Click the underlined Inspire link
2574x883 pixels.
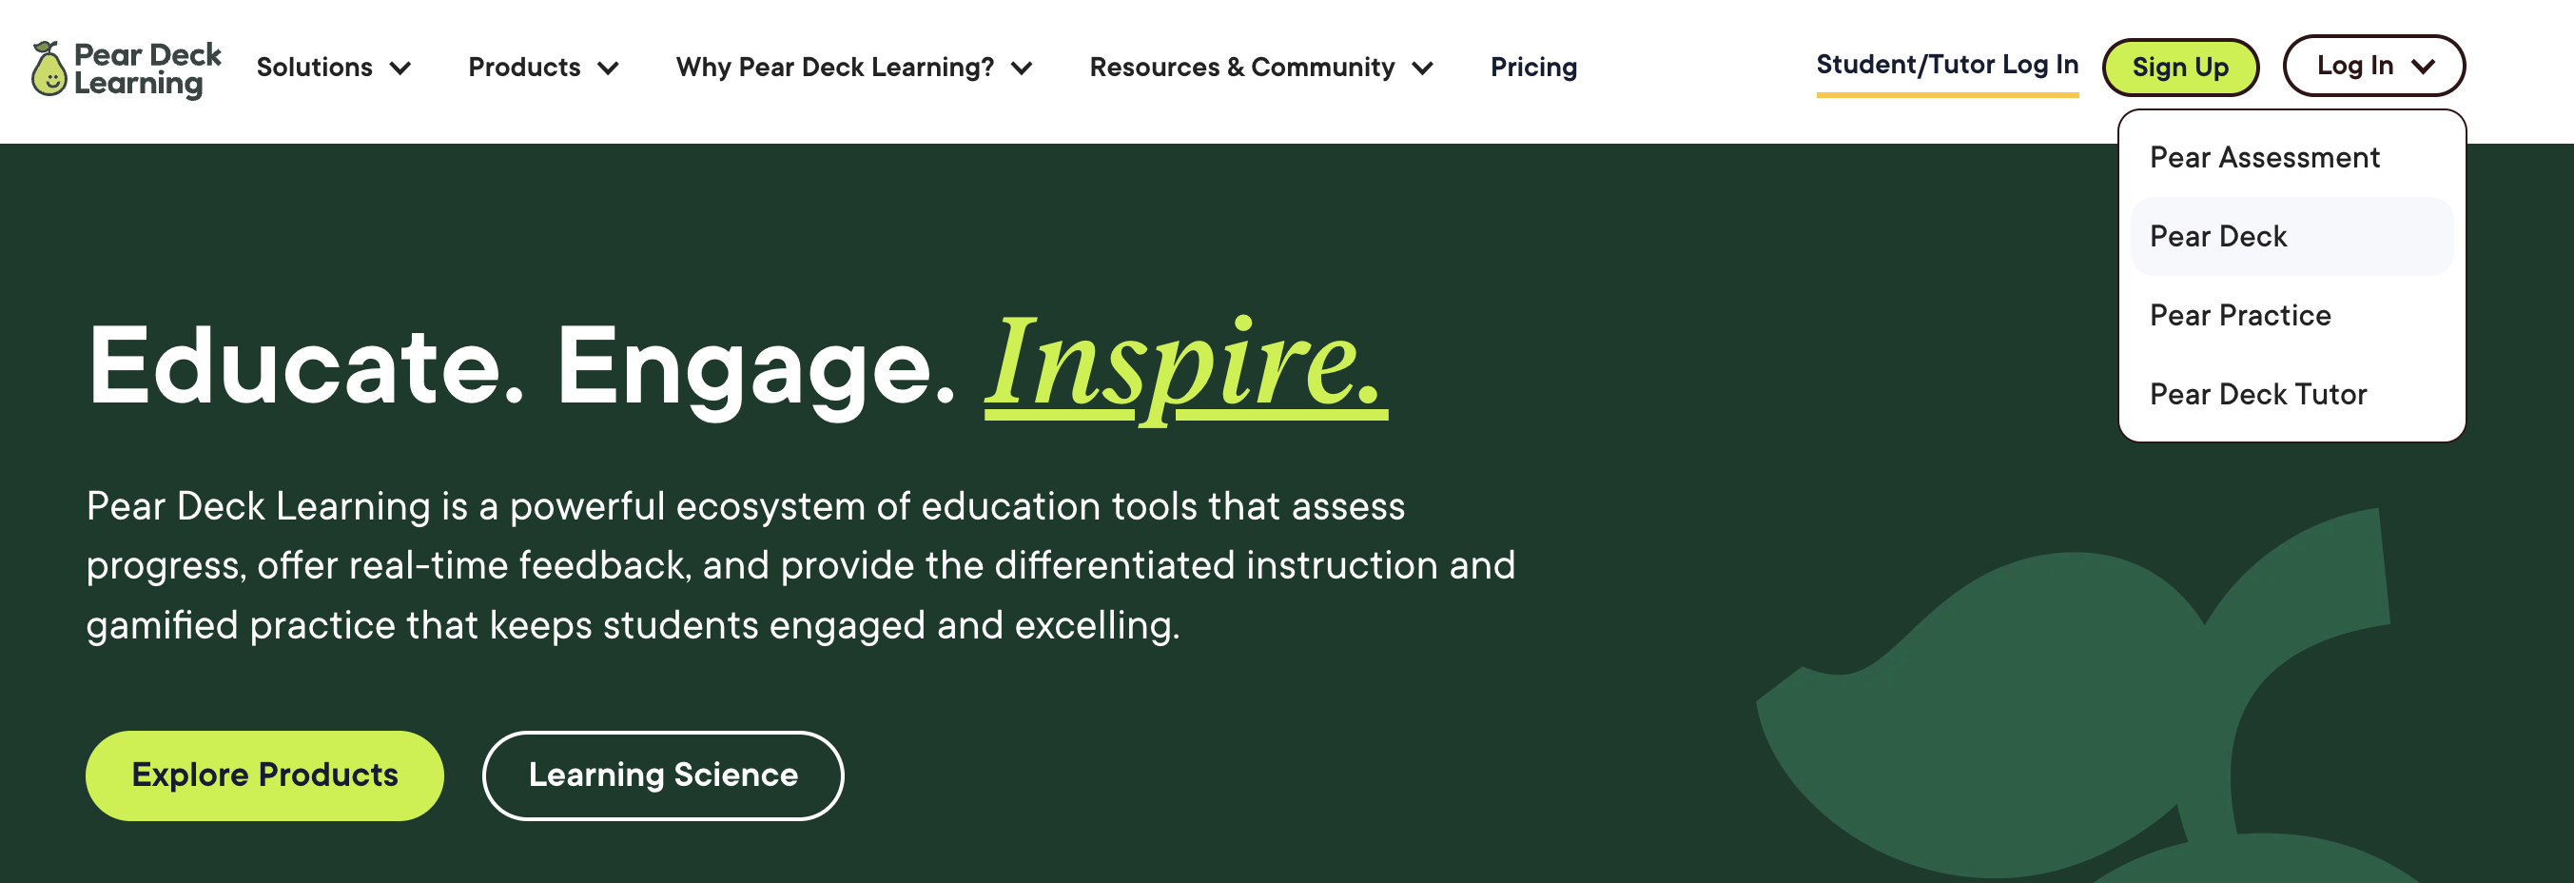1184,370
